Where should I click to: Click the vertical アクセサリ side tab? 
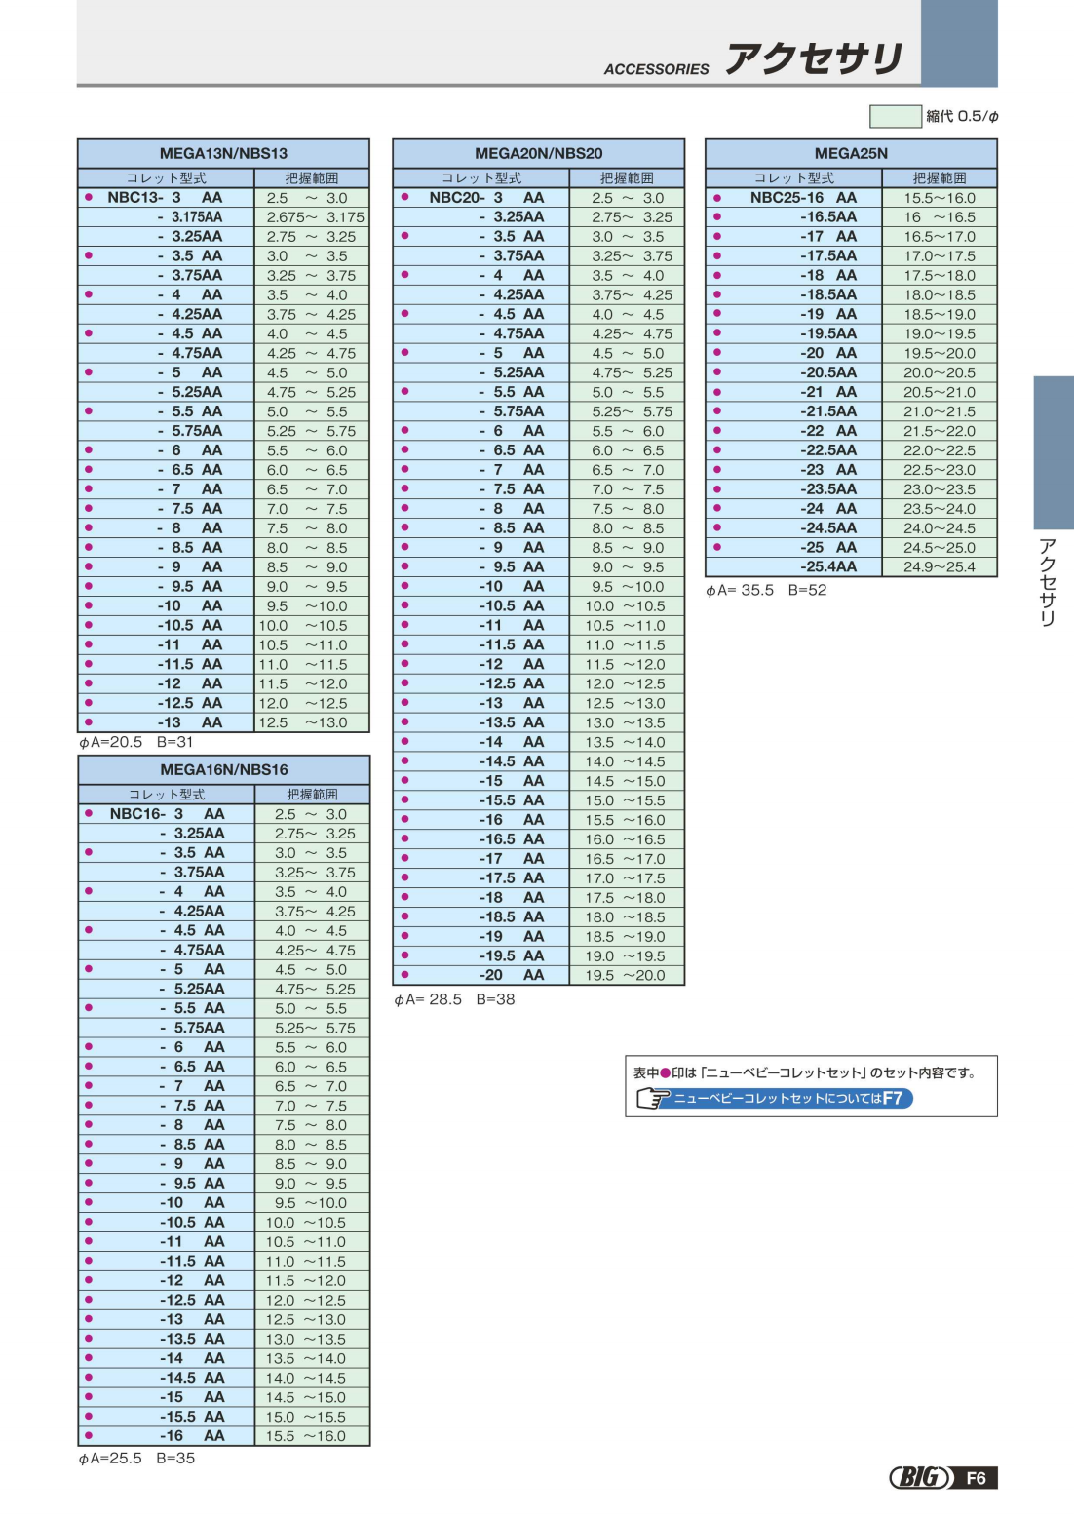pos(1048,582)
